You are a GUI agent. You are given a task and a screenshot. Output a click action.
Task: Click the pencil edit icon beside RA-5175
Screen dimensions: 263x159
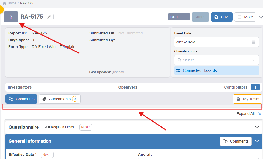point(49,17)
